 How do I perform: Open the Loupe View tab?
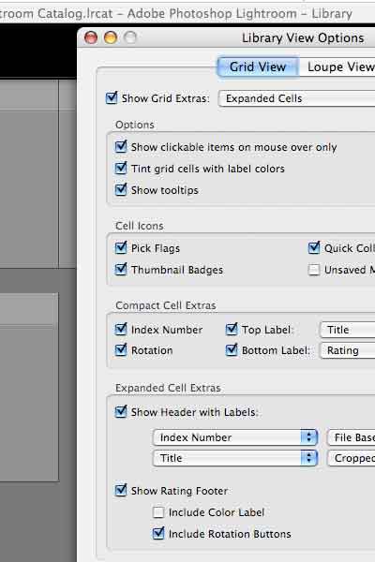pos(339,67)
